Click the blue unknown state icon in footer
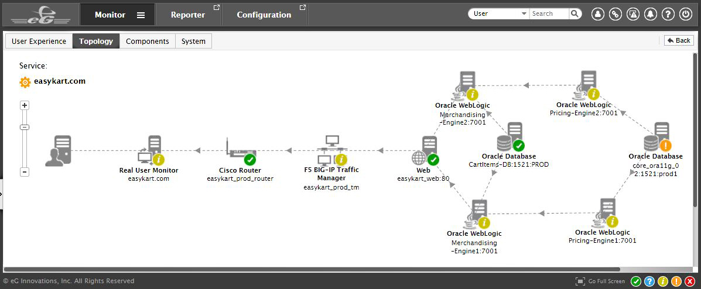This screenshot has height=289, width=701. point(649,281)
